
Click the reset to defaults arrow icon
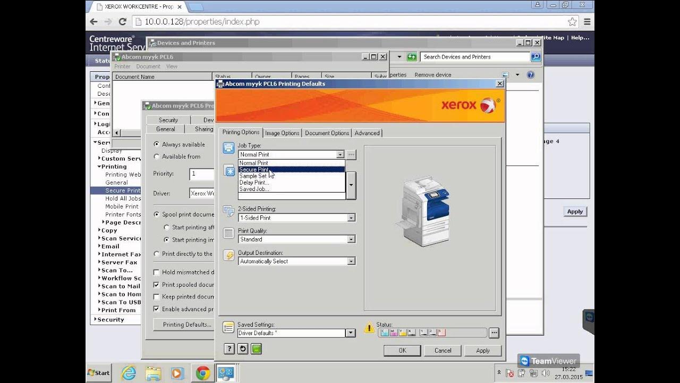(x=243, y=349)
